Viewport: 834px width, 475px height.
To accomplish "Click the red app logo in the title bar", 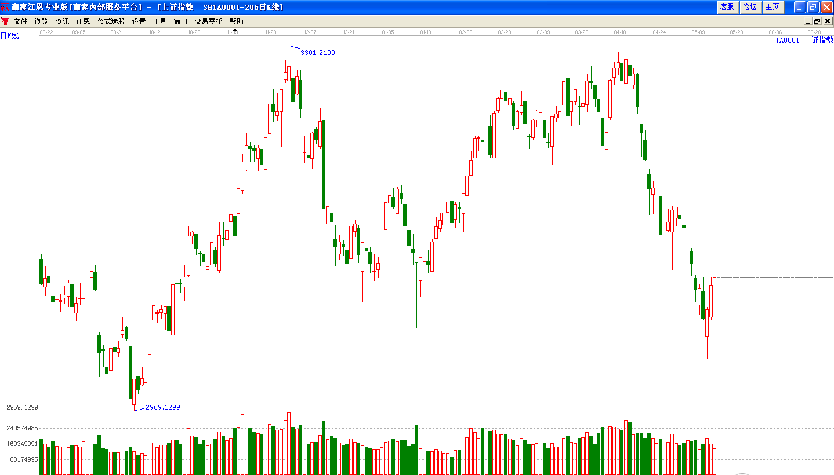I will click(5, 7).
